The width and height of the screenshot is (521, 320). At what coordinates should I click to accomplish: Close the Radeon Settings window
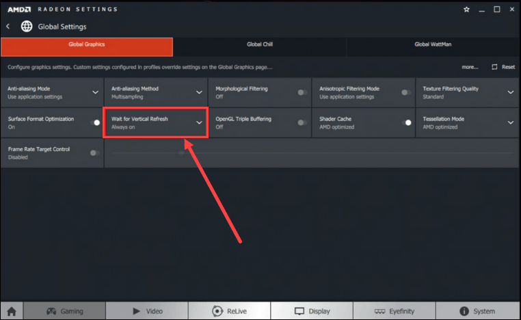pyautogui.click(x=512, y=10)
